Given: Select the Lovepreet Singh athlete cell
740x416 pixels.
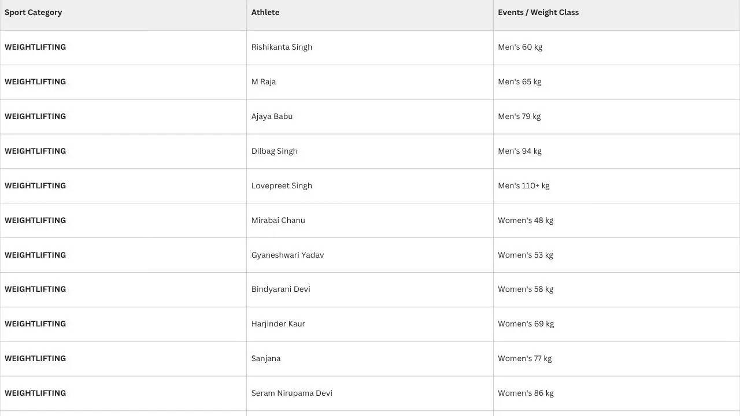Looking at the screenshot, I should coord(370,186).
